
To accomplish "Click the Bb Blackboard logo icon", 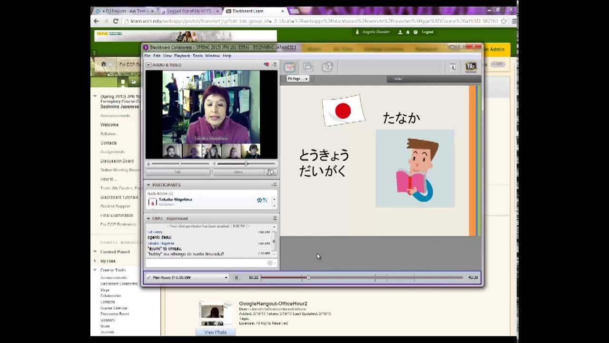I will (471, 67).
